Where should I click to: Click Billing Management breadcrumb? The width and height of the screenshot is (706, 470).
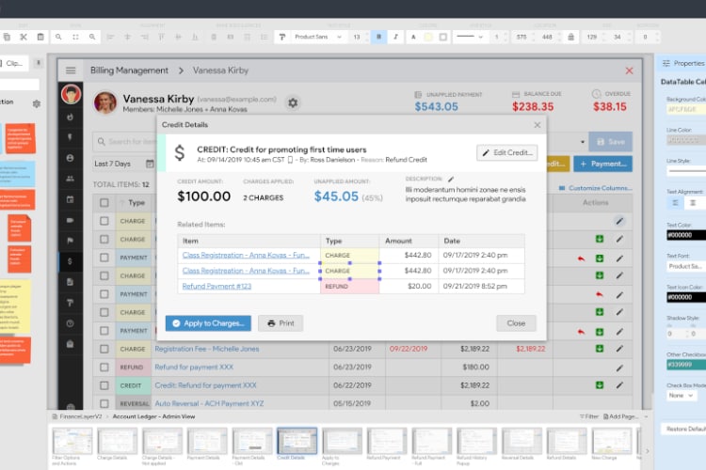pos(129,70)
